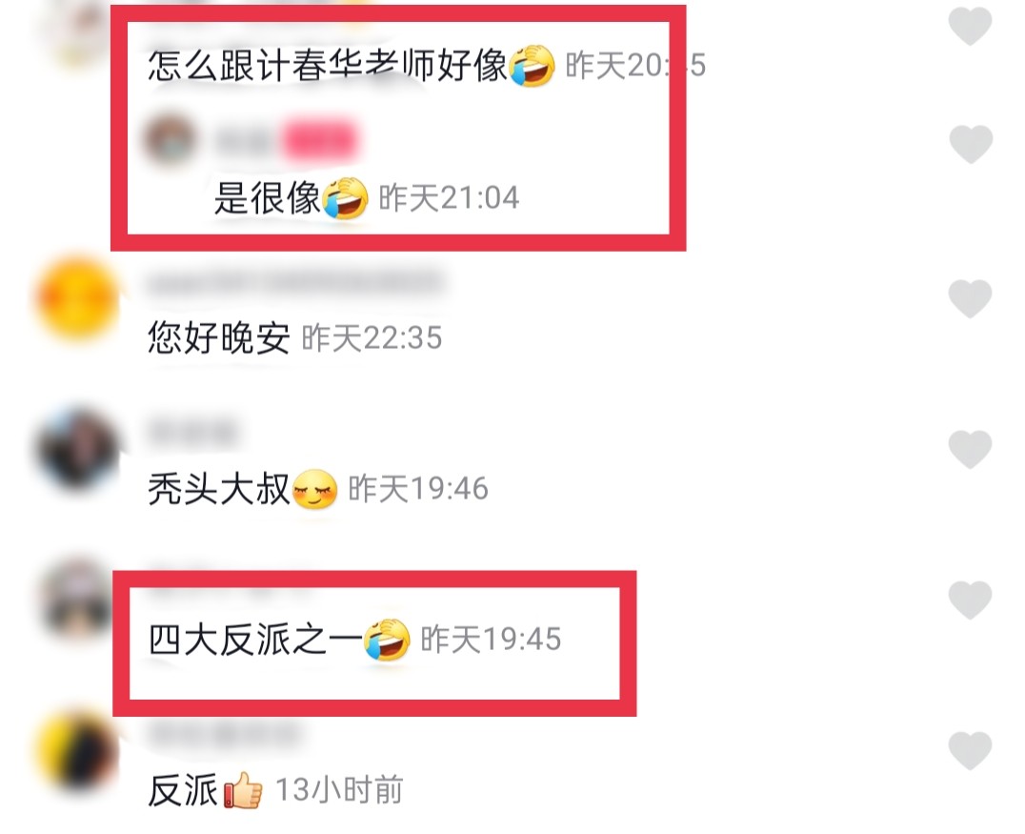Image resolution: width=1025 pixels, height=834 pixels.
Task: Like the 是很像 reply with heart
Action: pos(970,144)
